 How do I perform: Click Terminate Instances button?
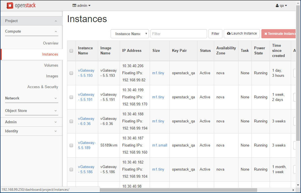[279, 34]
